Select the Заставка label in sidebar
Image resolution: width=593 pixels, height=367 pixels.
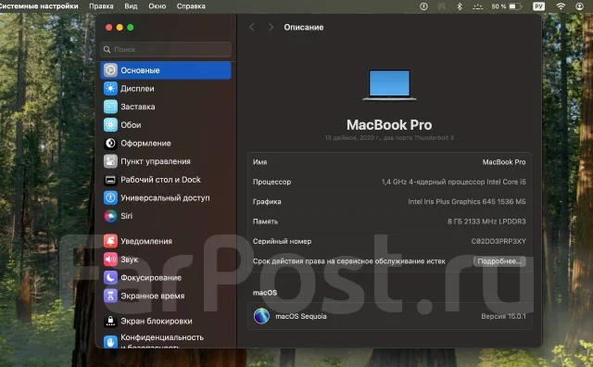tap(138, 107)
